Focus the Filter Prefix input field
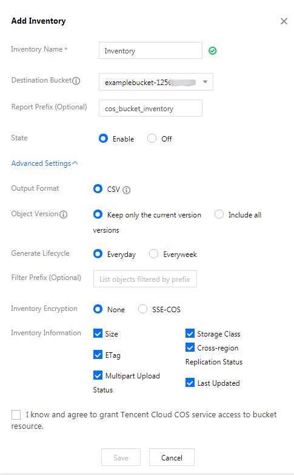The width and height of the screenshot is (294, 475). click(x=145, y=279)
